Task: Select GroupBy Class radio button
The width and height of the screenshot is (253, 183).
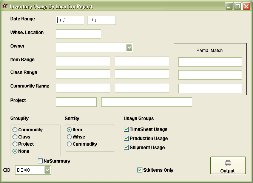Action: [x=15, y=137]
